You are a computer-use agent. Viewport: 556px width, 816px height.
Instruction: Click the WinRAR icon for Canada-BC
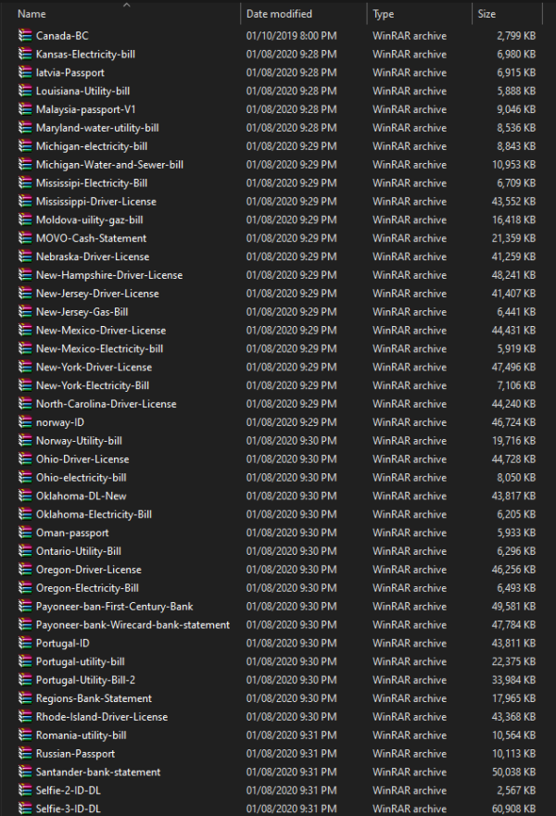tap(25, 36)
